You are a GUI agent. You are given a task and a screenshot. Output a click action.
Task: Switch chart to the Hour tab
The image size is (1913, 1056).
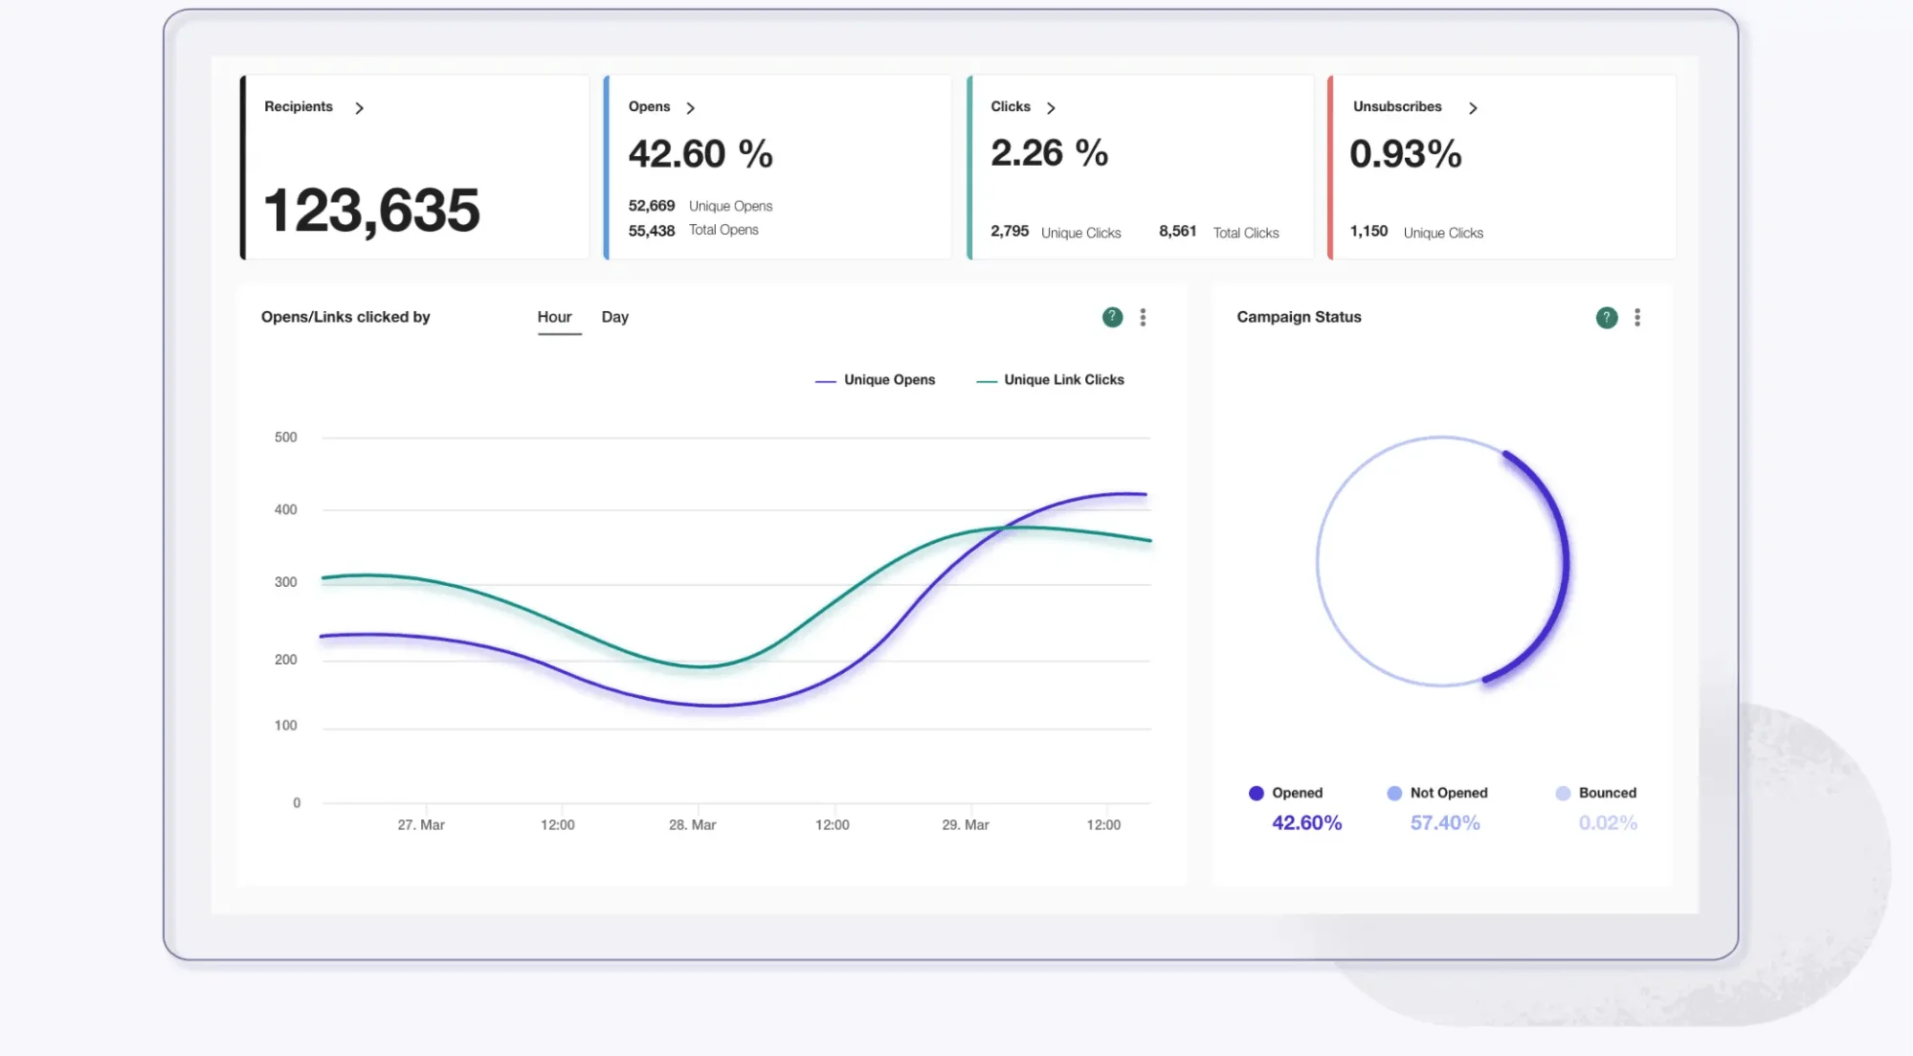(554, 317)
